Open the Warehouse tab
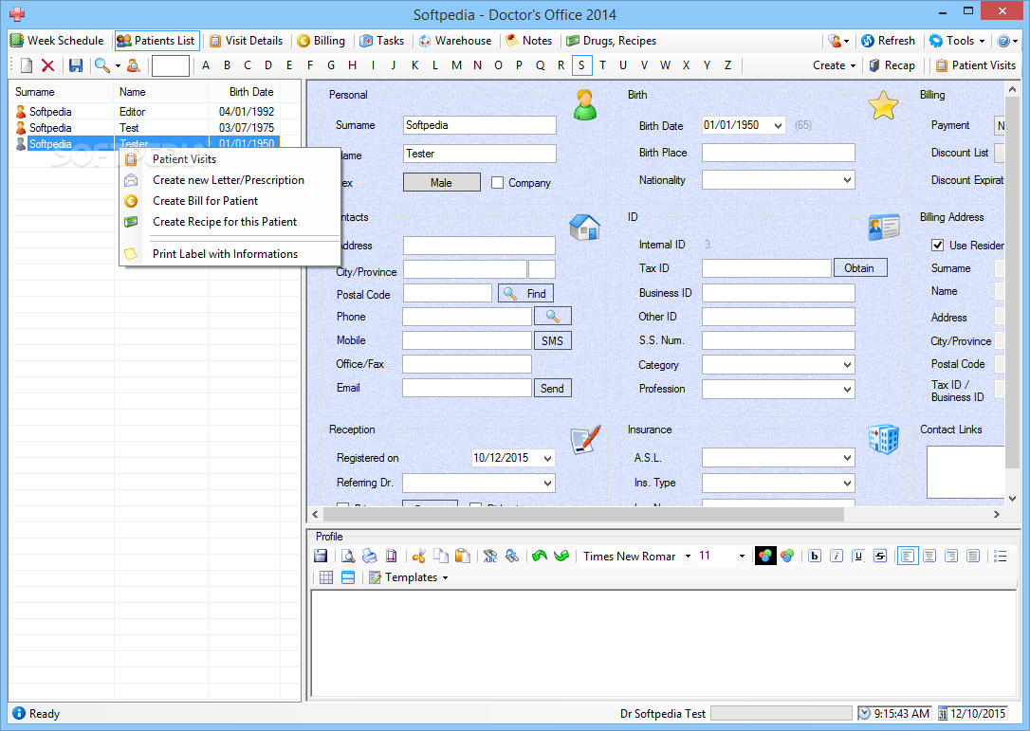 click(x=455, y=41)
